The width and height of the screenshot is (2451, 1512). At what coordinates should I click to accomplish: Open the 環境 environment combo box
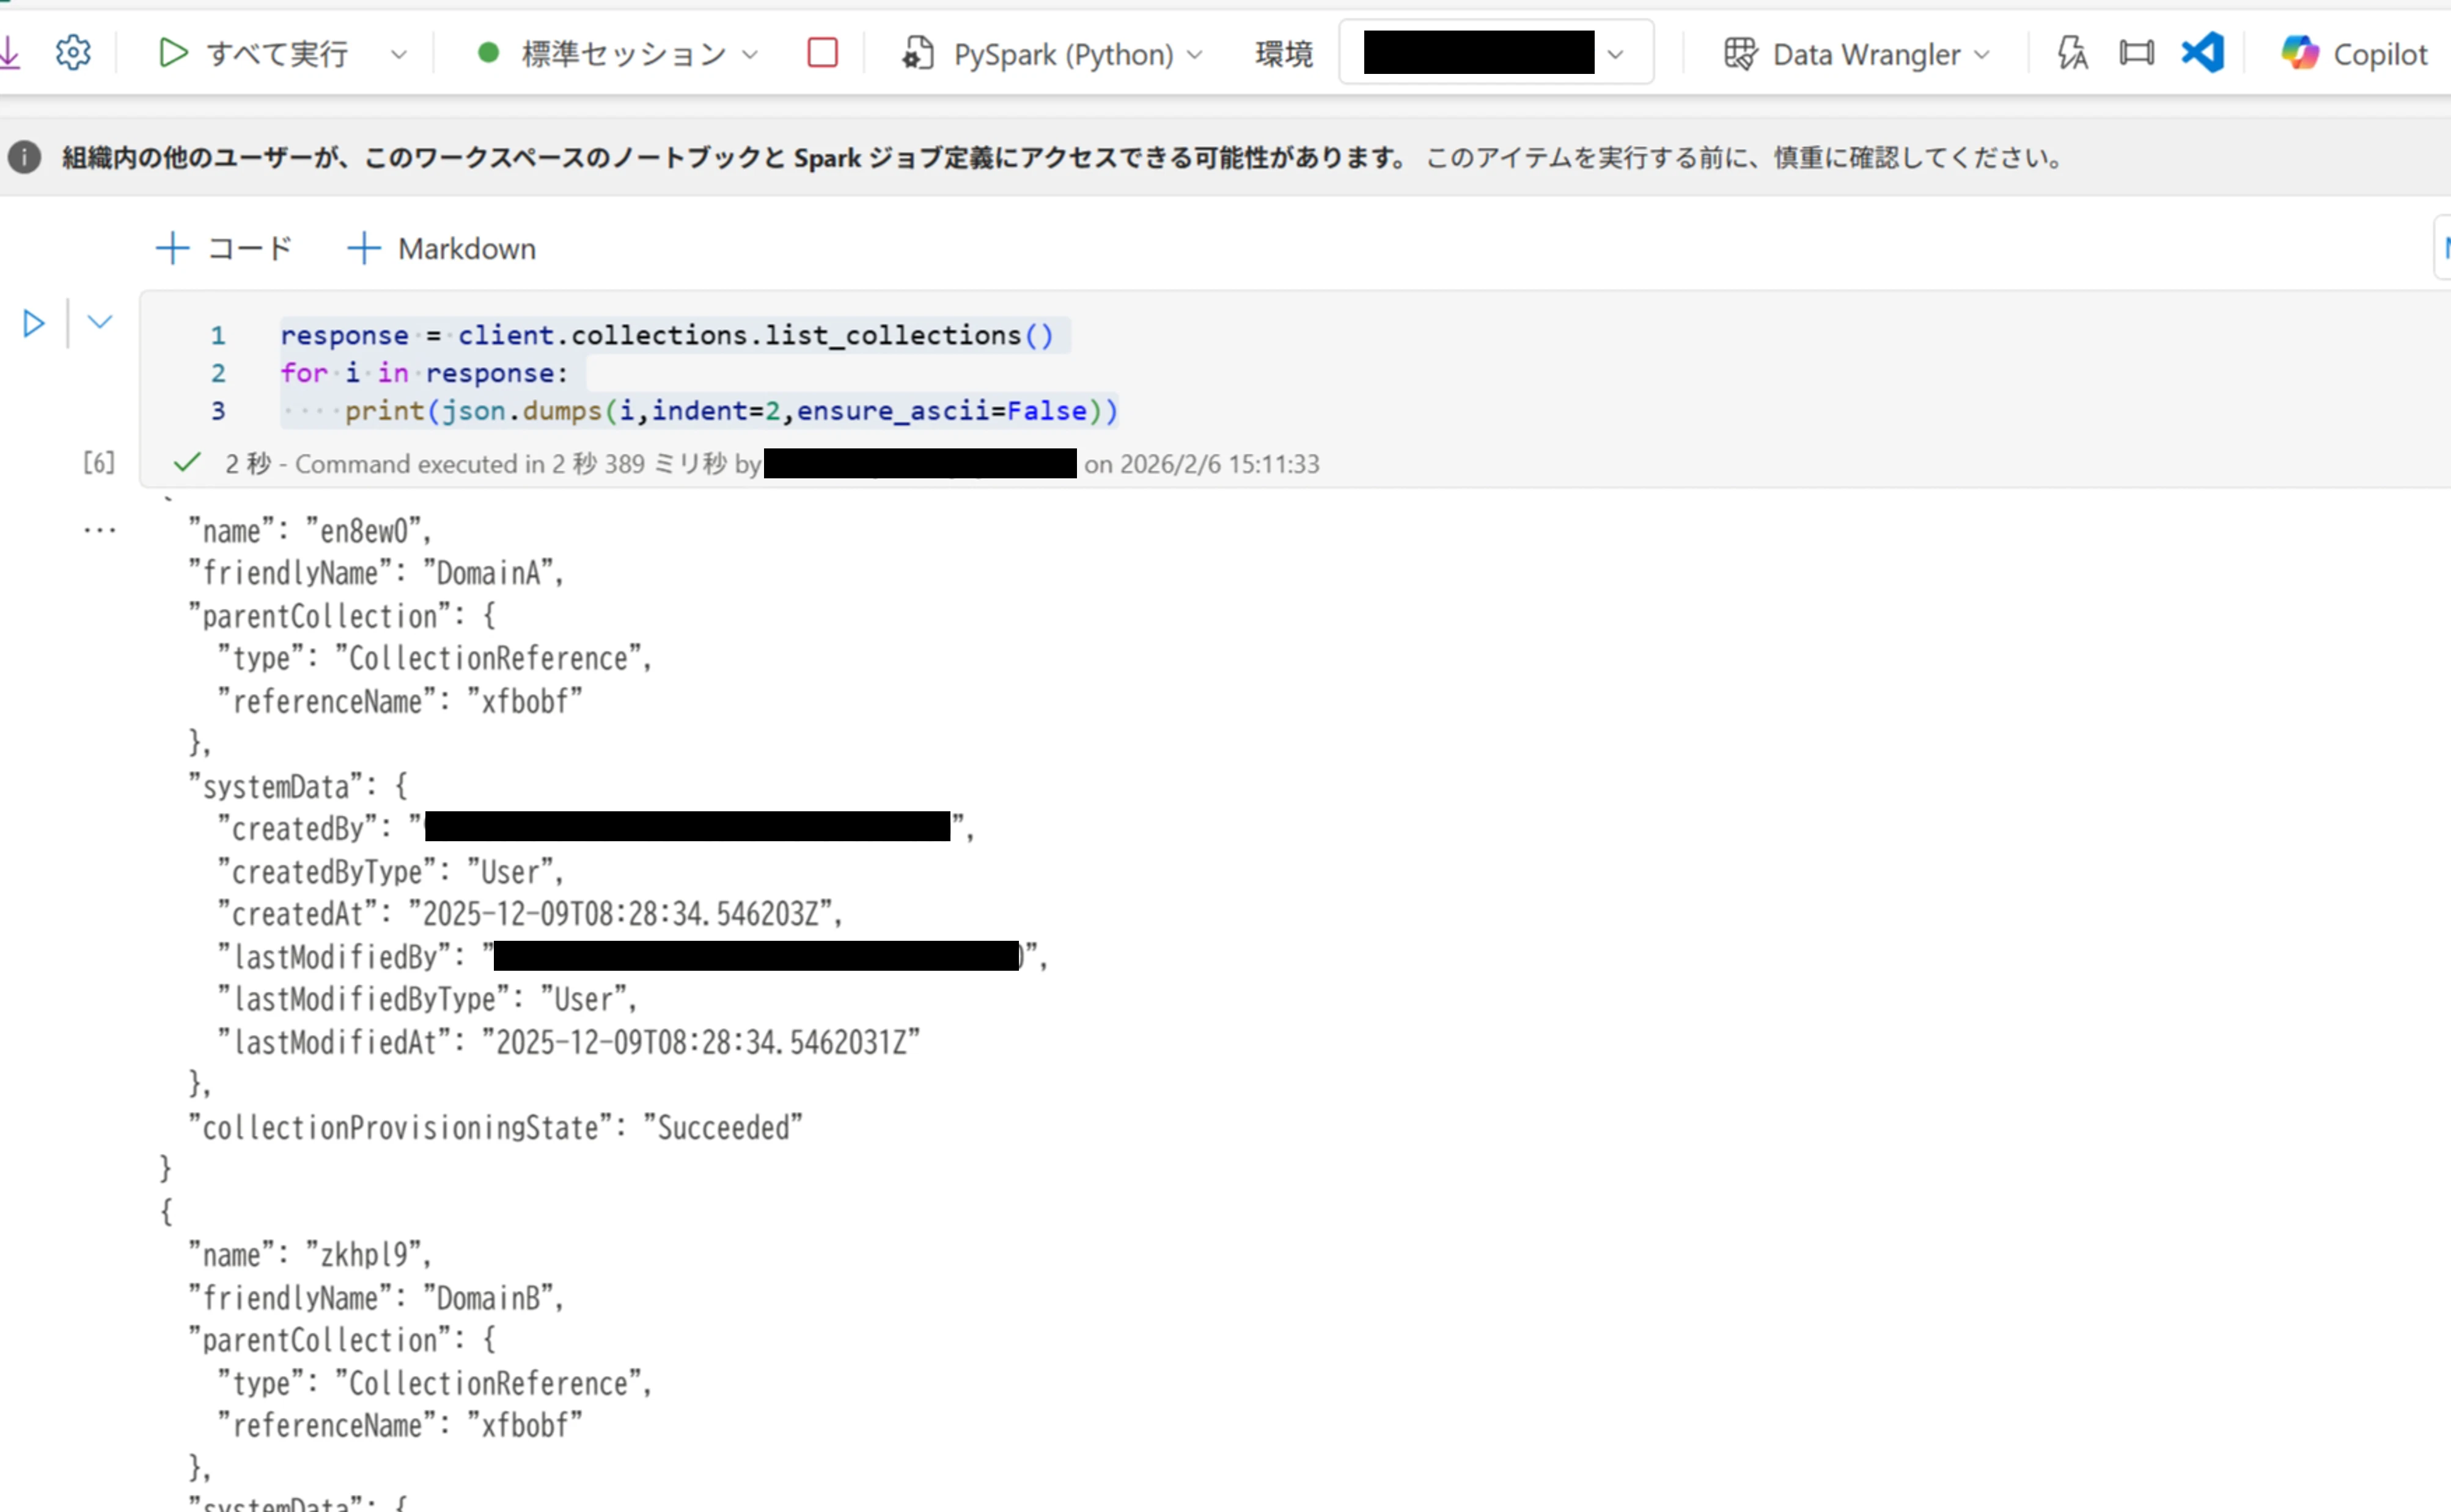pyautogui.click(x=1494, y=53)
